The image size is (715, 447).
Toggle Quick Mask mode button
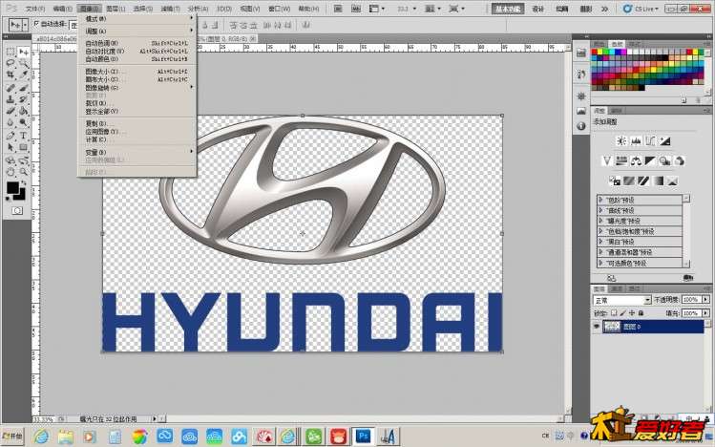click(x=17, y=211)
